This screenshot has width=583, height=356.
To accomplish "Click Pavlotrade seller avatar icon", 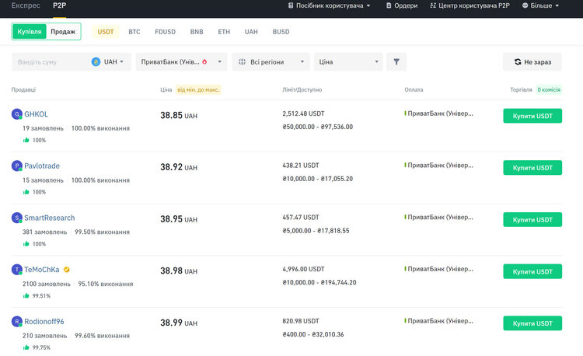I will pos(17,166).
